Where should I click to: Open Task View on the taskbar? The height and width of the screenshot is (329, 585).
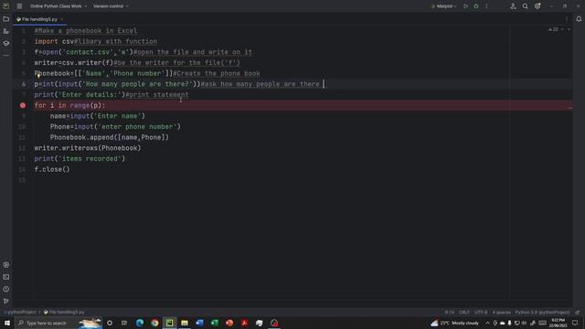click(x=124, y=323)
